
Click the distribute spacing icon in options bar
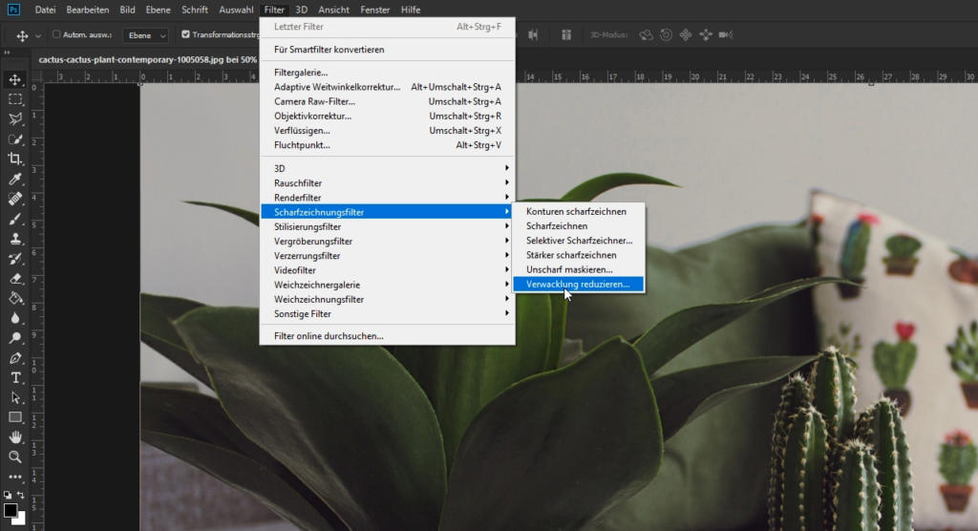coord(566,35)
